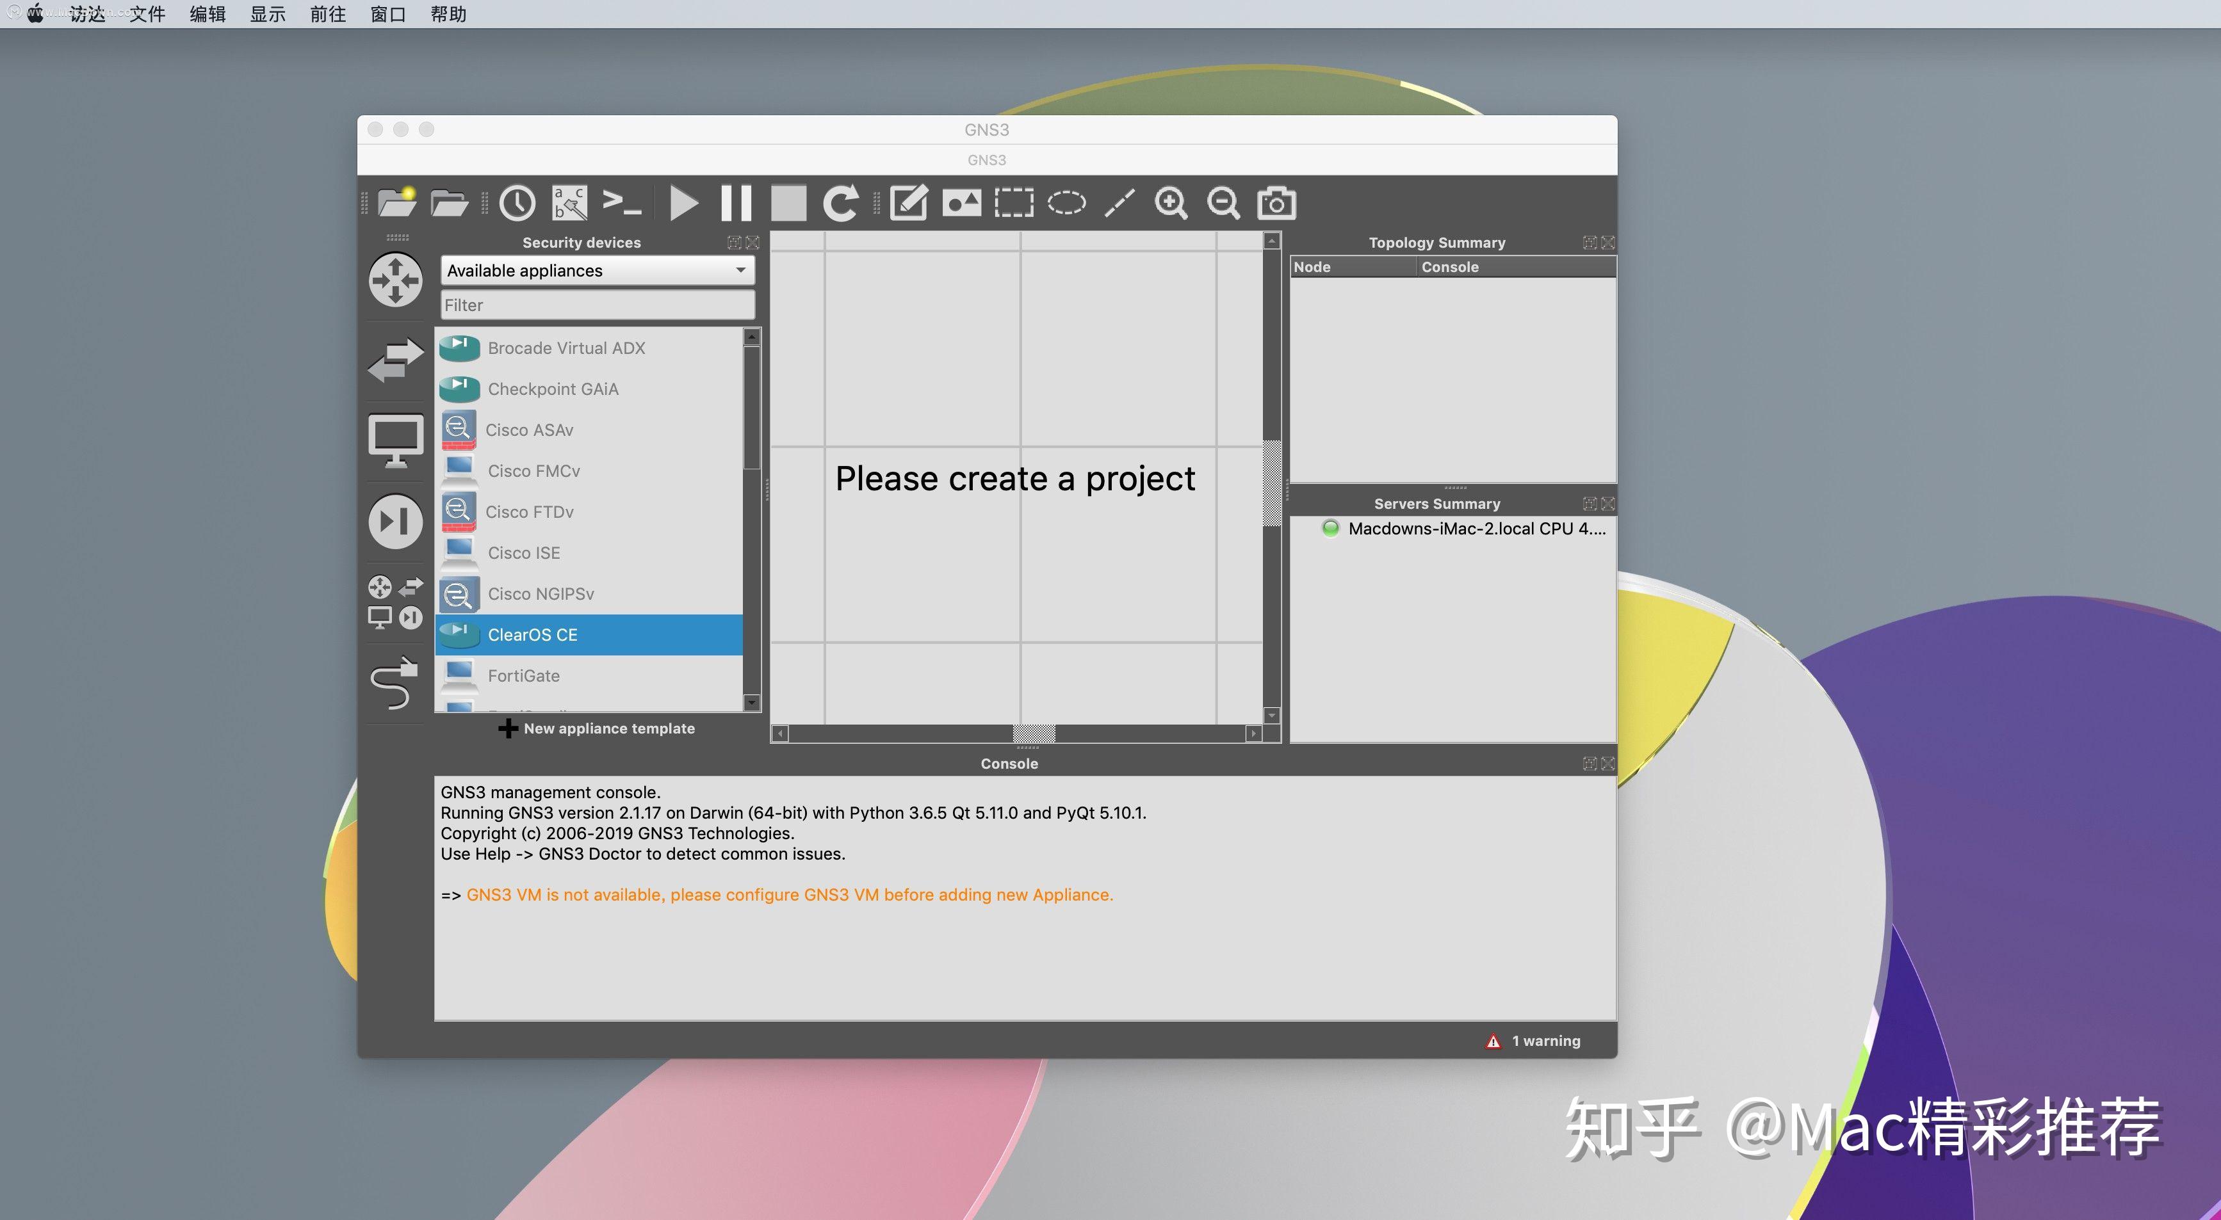This screenshot has height=1220, width=2221.
Task: Click the Open project folder icon
Action: click(449, 204)
